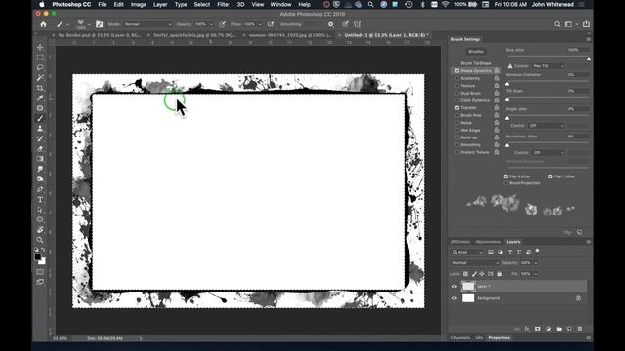Click the Add layer style fx icon
625x351 pixels.
tap(527, 329)
